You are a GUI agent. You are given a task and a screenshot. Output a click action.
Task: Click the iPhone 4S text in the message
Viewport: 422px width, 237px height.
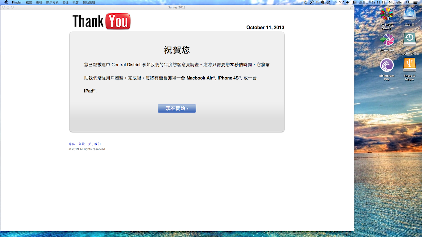pyautogui.click(x=228, y=78)
